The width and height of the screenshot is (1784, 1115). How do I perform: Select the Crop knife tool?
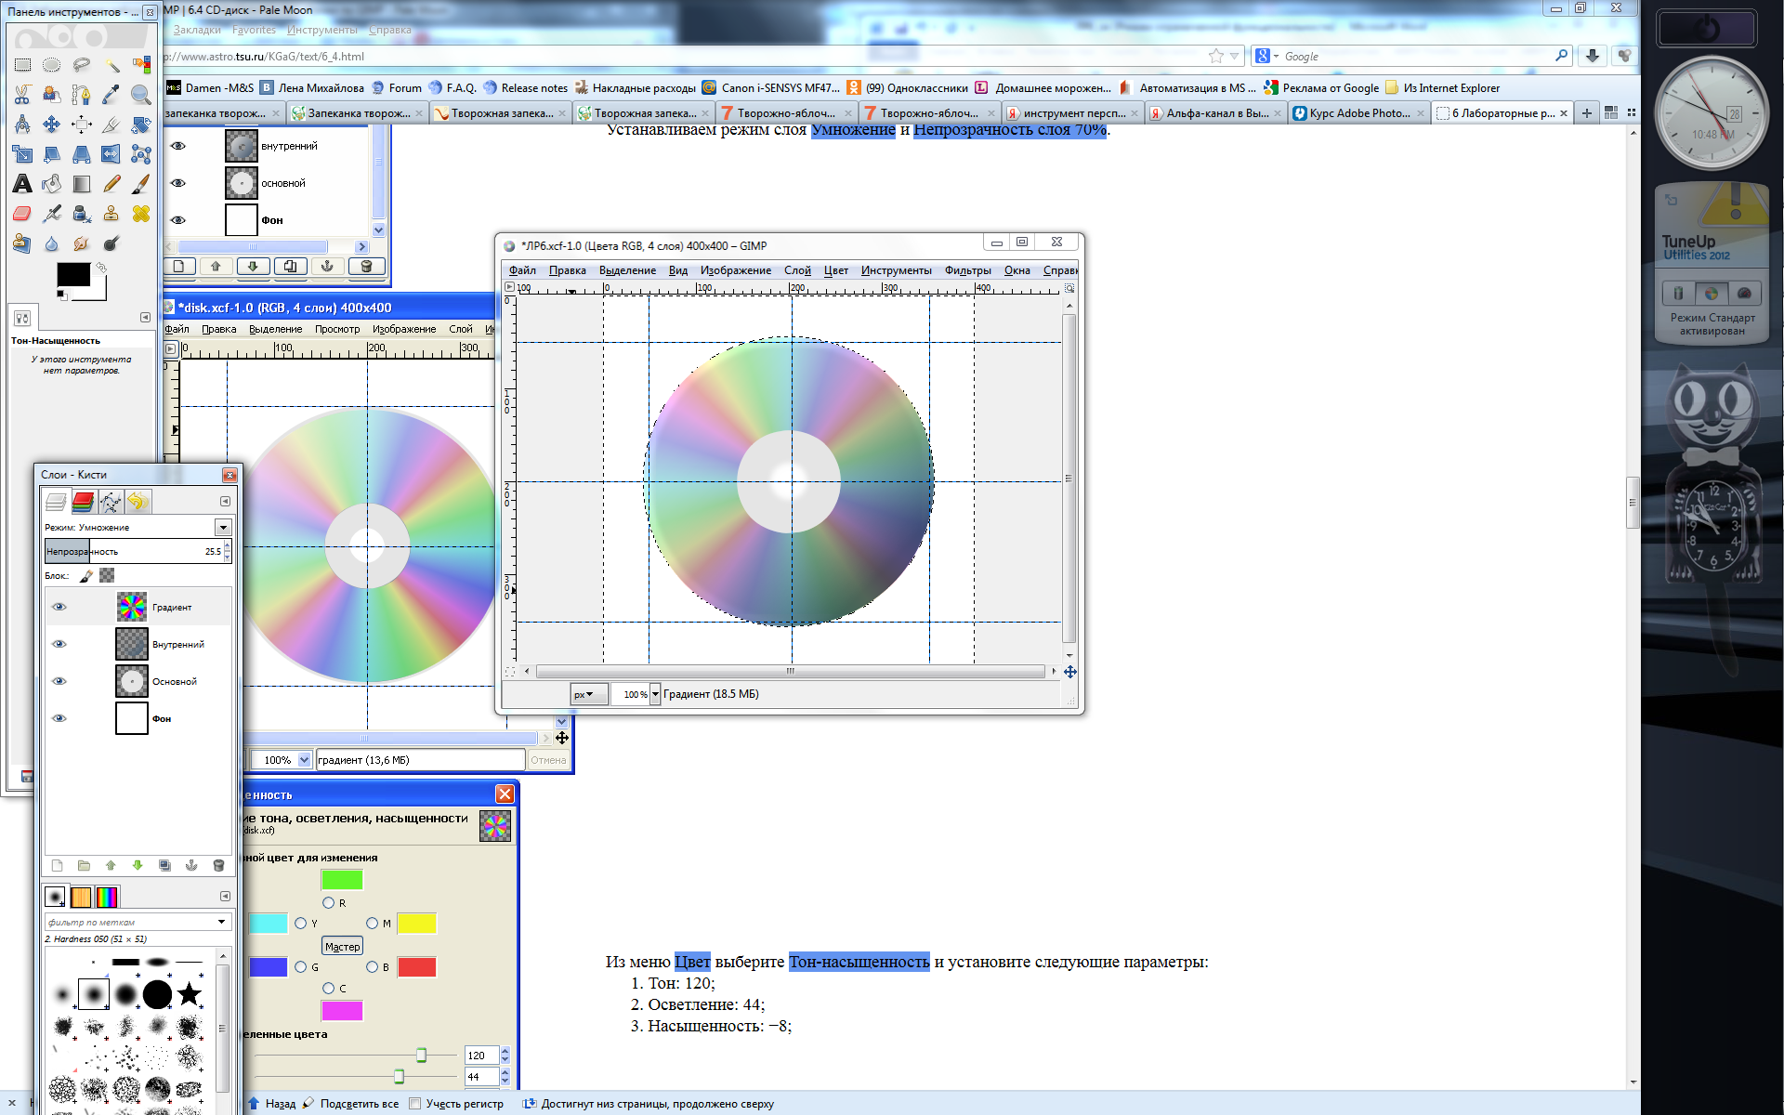pyautogui.click(x=111, y=125)
